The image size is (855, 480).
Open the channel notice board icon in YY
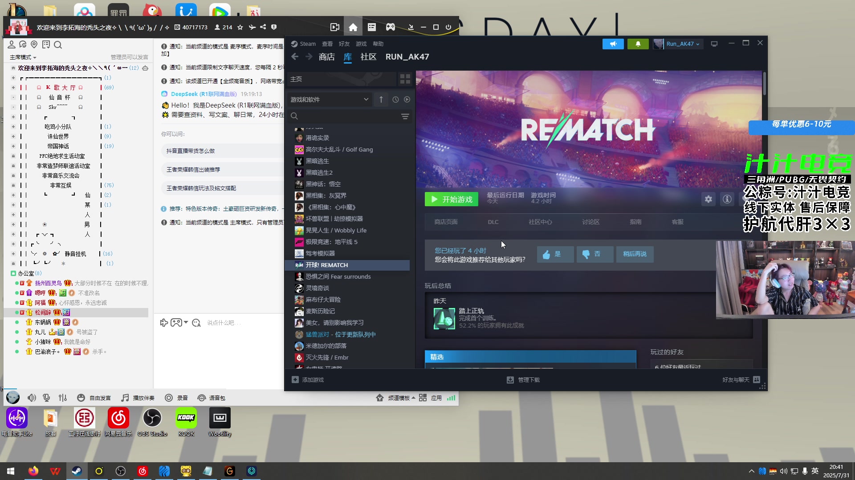point(46,44)
